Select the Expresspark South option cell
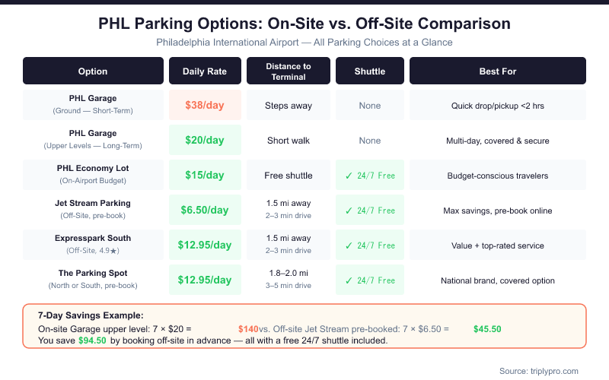Image resolution: width=609 pixels, height=380 pixels. click(93, 244)
